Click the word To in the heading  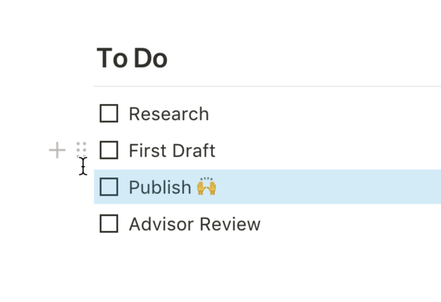coord(112,58)
